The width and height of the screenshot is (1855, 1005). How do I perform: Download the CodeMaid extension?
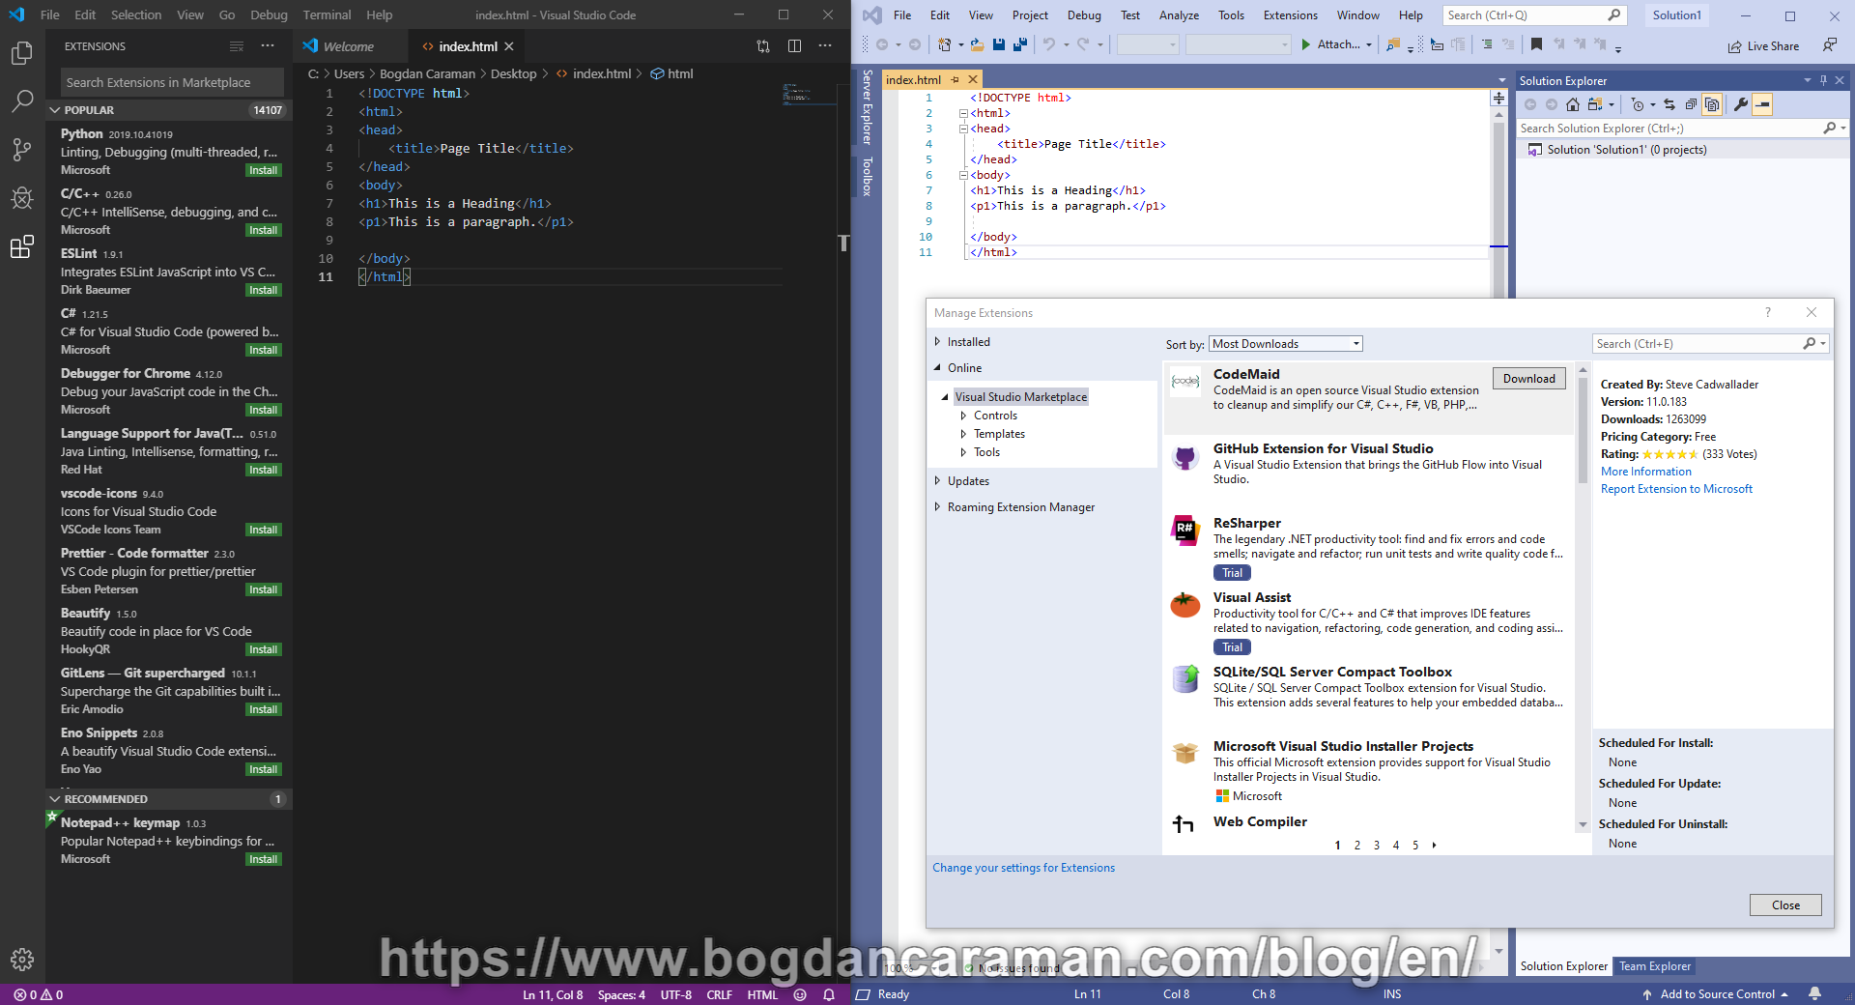[1529, 379]
